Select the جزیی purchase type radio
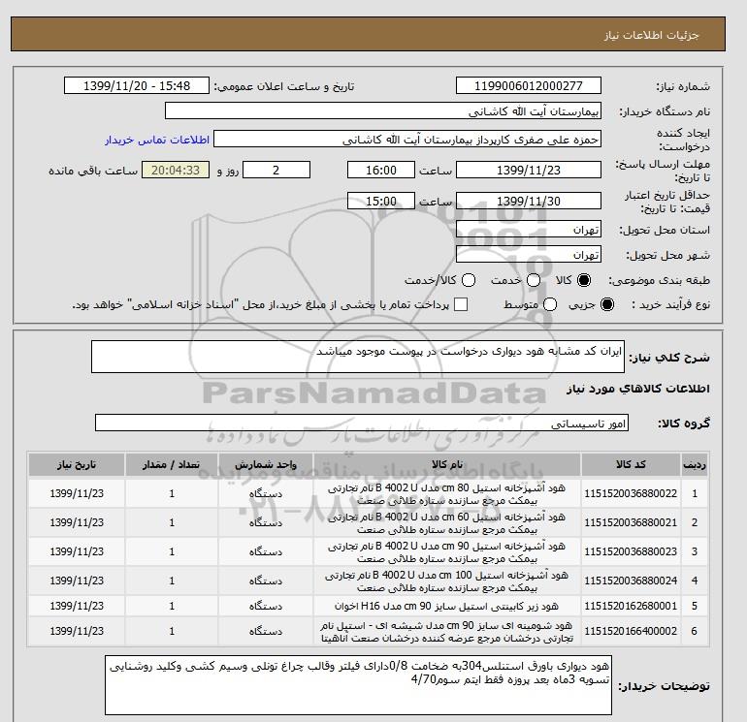Image resolution: width=747 pixels, height=722 pixels. pyautogui.click(x=607, y=304)
